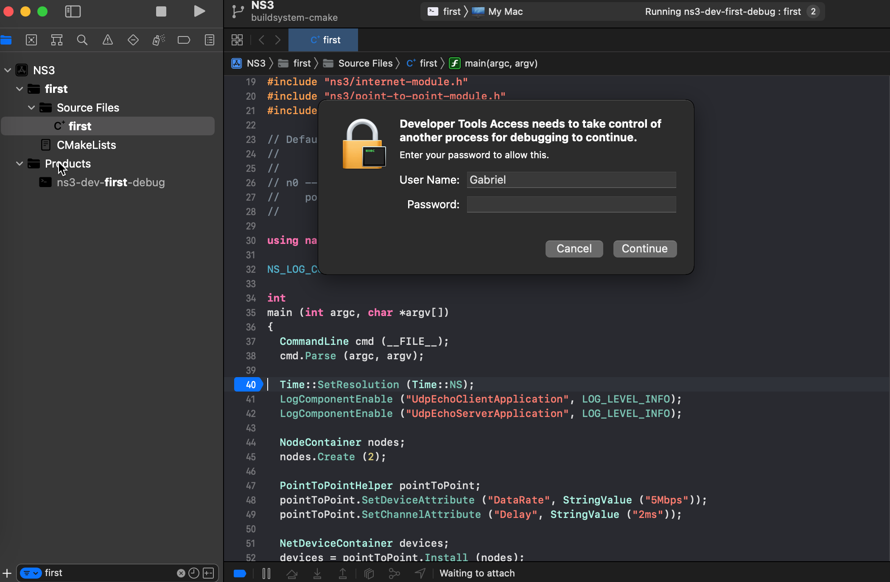
Task: Click the Cancel button in the dialog
Action: [574, 249]
